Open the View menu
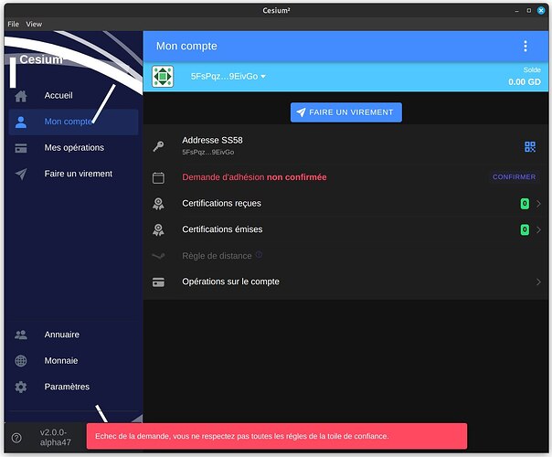Image resolution: width=552 pixels, height=457 pixels. click(x=34, y=24)
